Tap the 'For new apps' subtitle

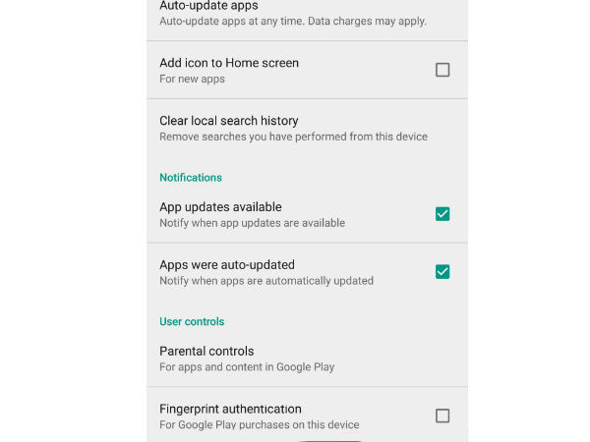click(192, 79)
